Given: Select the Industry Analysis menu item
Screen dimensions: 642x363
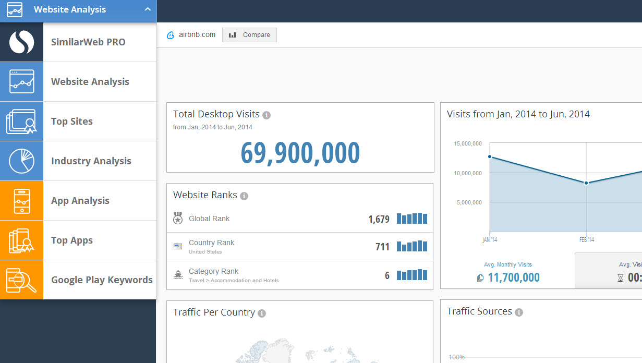Looking at the screenshot, I should [x=91, y=161].
